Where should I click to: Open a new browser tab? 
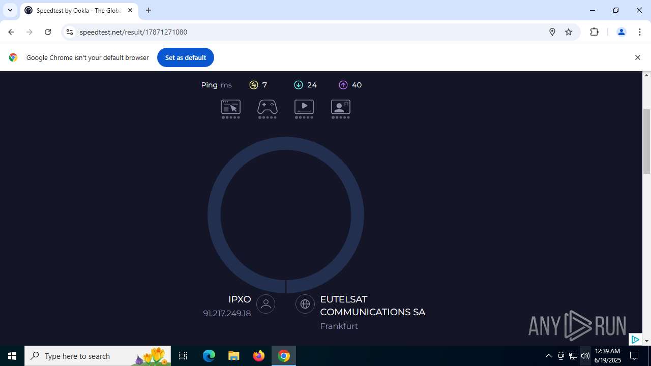(149, 10)
